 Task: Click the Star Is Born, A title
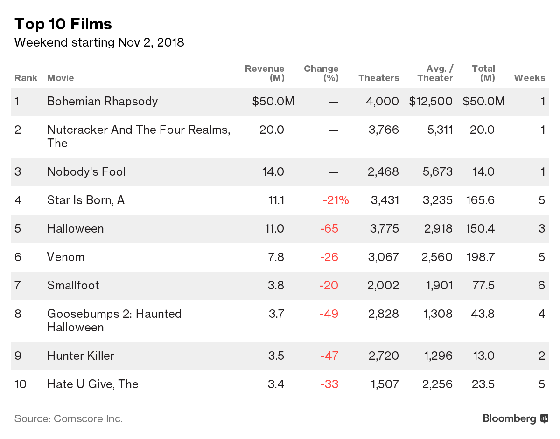tap(86, 200)
